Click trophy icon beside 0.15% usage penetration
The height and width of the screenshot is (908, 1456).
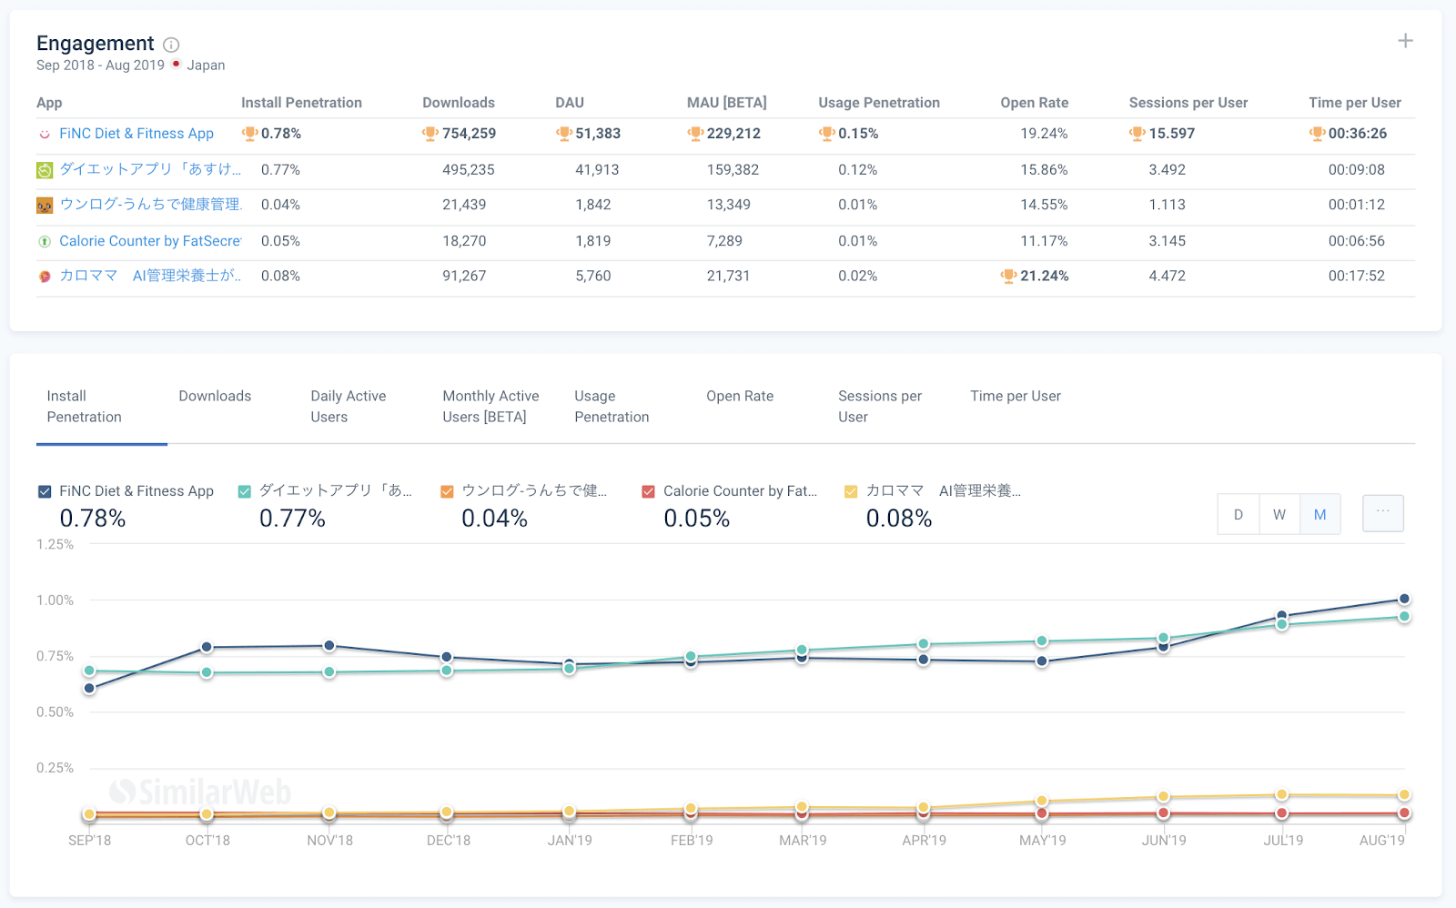click(x=826, y=134)
